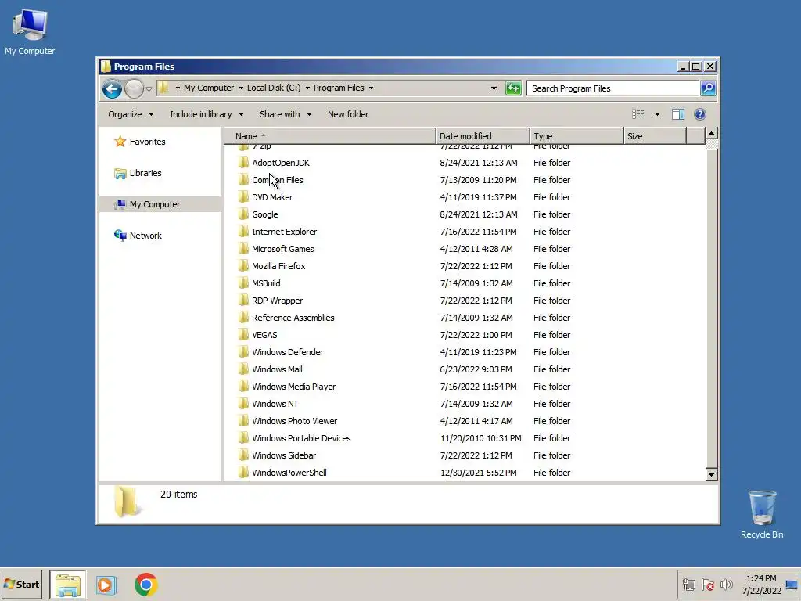Select the Internet Explorer folder icon

pos(243,232)
